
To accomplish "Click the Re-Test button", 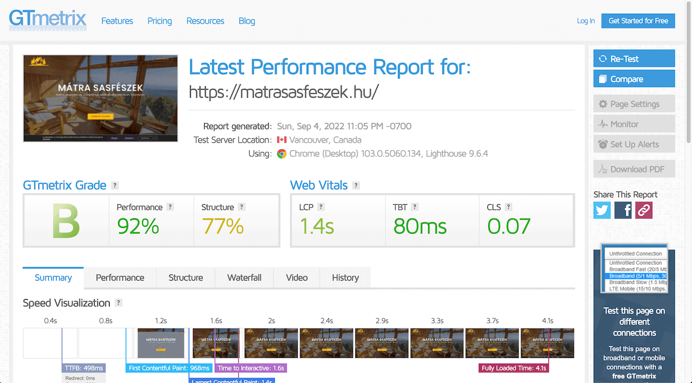I will 634,59.
